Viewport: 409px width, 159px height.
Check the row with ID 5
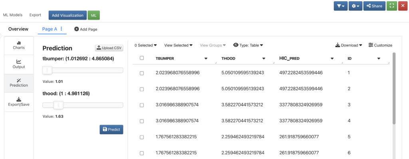click(x=142, y=137)
